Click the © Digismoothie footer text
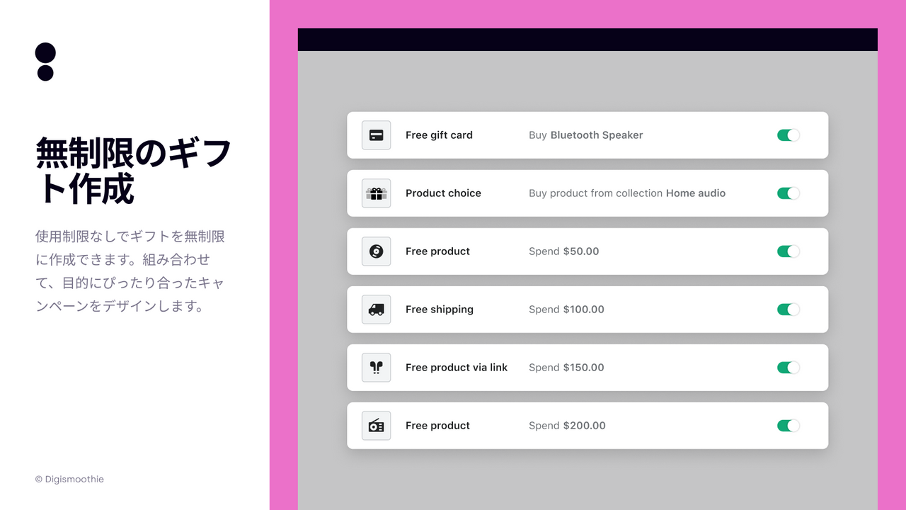The height and width of the screenshot is (510, 906). pyautogui.click(x=69, y=480)
